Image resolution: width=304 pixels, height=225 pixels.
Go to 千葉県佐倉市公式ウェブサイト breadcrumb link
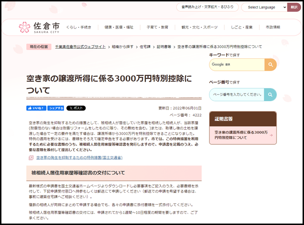coord(80,47)
